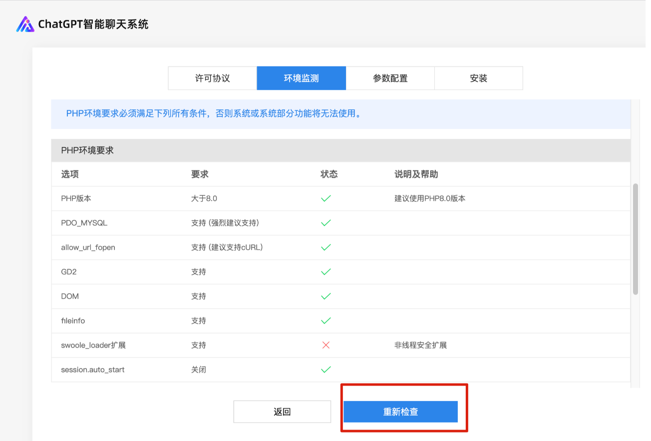The image size is (651, 441).
Task: Click the green checkmark for PHP版本
Action: (x=326, y=198)
